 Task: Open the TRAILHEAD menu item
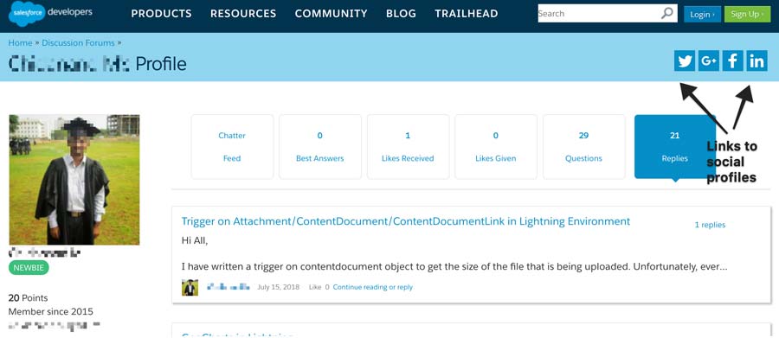[467, 14]
